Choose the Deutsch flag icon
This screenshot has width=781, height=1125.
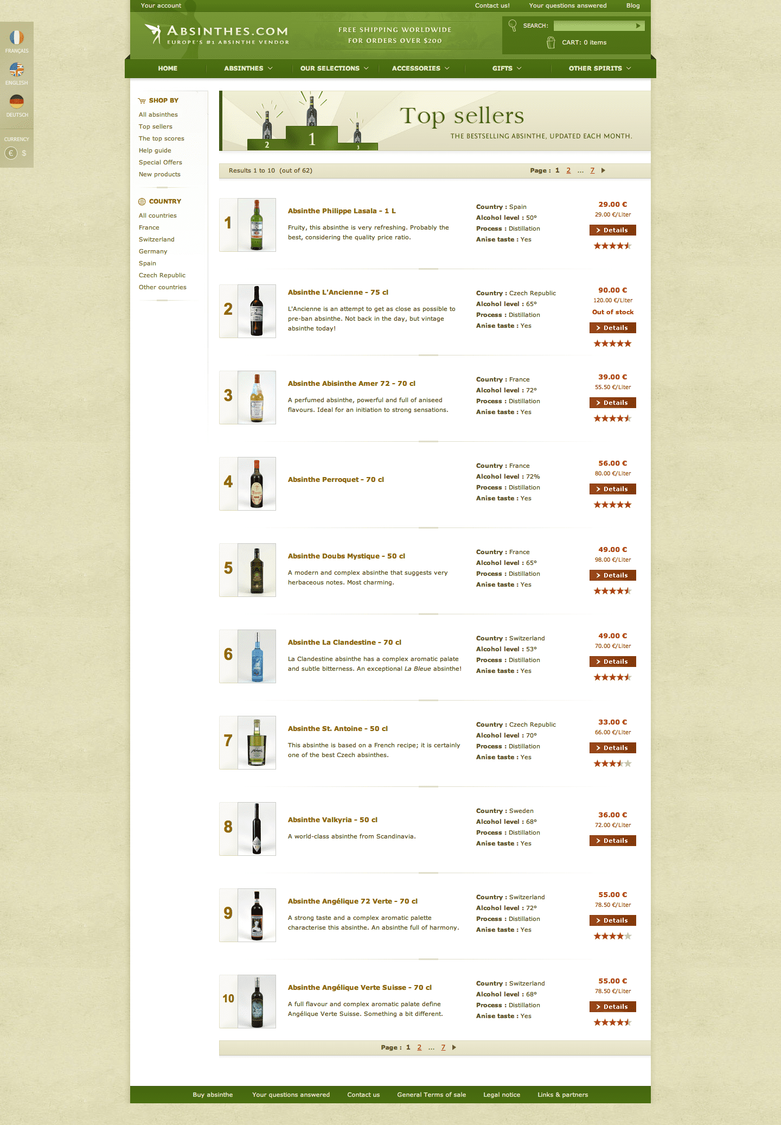pos(17,101)
